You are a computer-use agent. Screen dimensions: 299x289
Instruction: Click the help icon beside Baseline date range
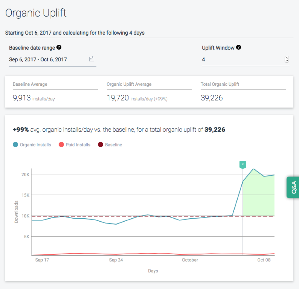coord(59,47)
